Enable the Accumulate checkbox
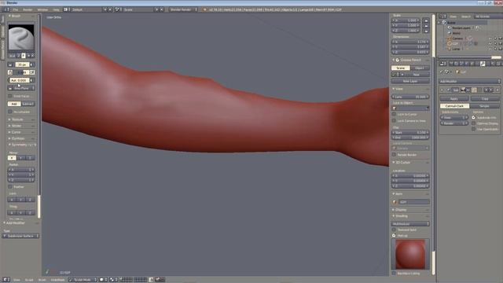This screenshot has height=283, width=503. coord(10,112)
